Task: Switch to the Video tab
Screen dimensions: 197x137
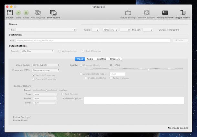Action: click(x=80, y=59)
